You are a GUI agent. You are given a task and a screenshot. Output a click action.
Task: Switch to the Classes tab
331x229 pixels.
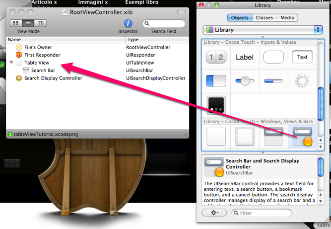[x=264, y=18]
